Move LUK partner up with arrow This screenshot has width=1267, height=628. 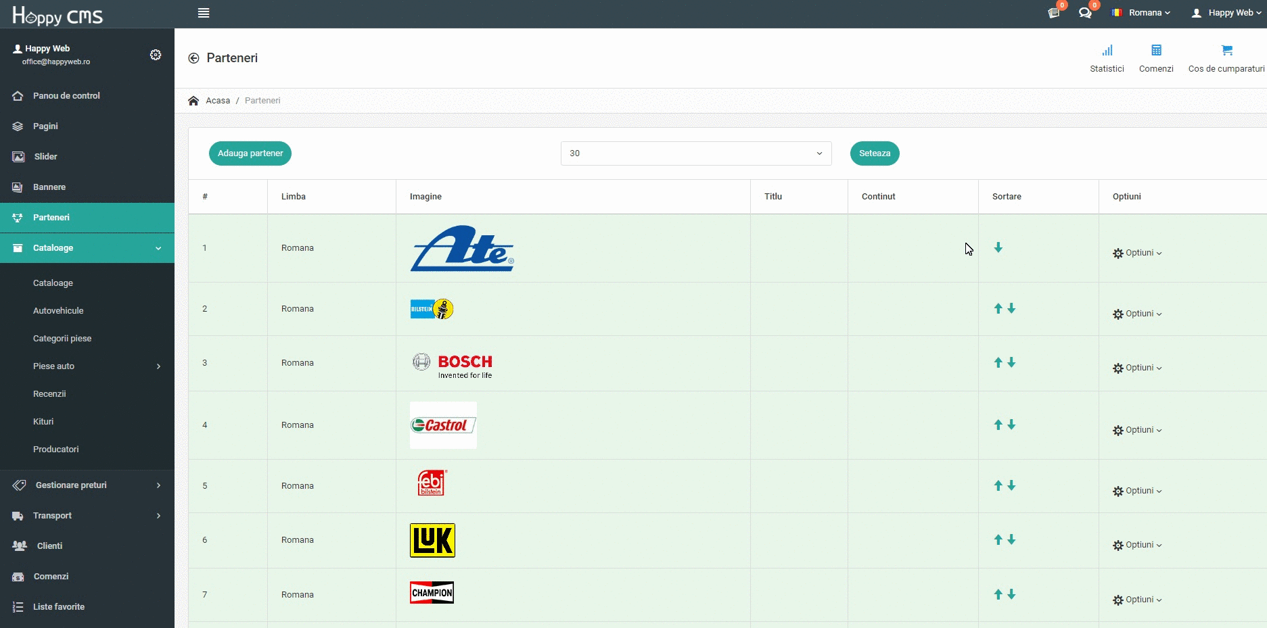click(x=998, y=539)
